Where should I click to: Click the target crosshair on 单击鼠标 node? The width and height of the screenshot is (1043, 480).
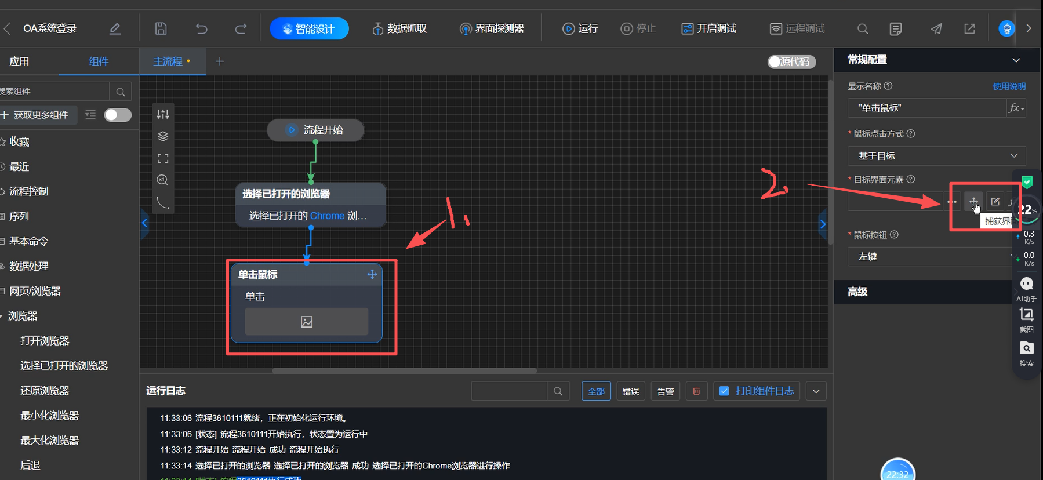tap(372, 274)
